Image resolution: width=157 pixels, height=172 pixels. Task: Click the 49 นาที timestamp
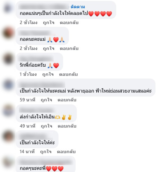tap(27, 126)
